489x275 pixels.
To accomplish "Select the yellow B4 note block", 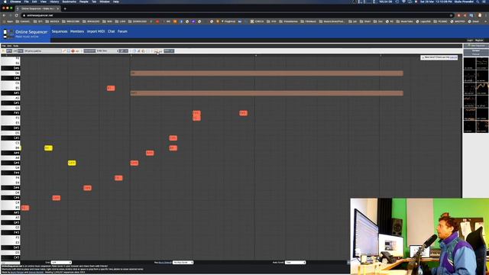I will (48, 148).
